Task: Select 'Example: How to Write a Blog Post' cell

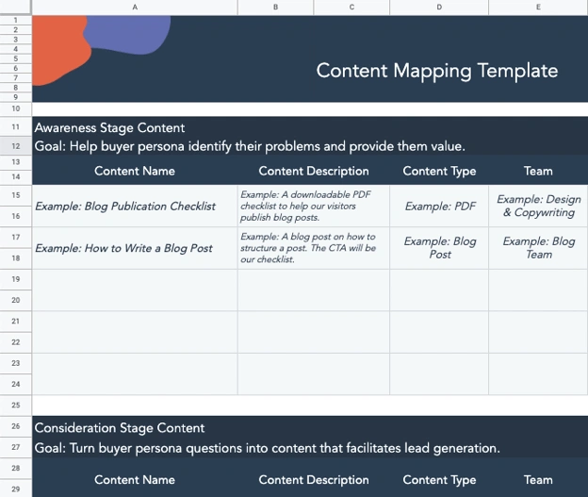Action: coord(135,248)
